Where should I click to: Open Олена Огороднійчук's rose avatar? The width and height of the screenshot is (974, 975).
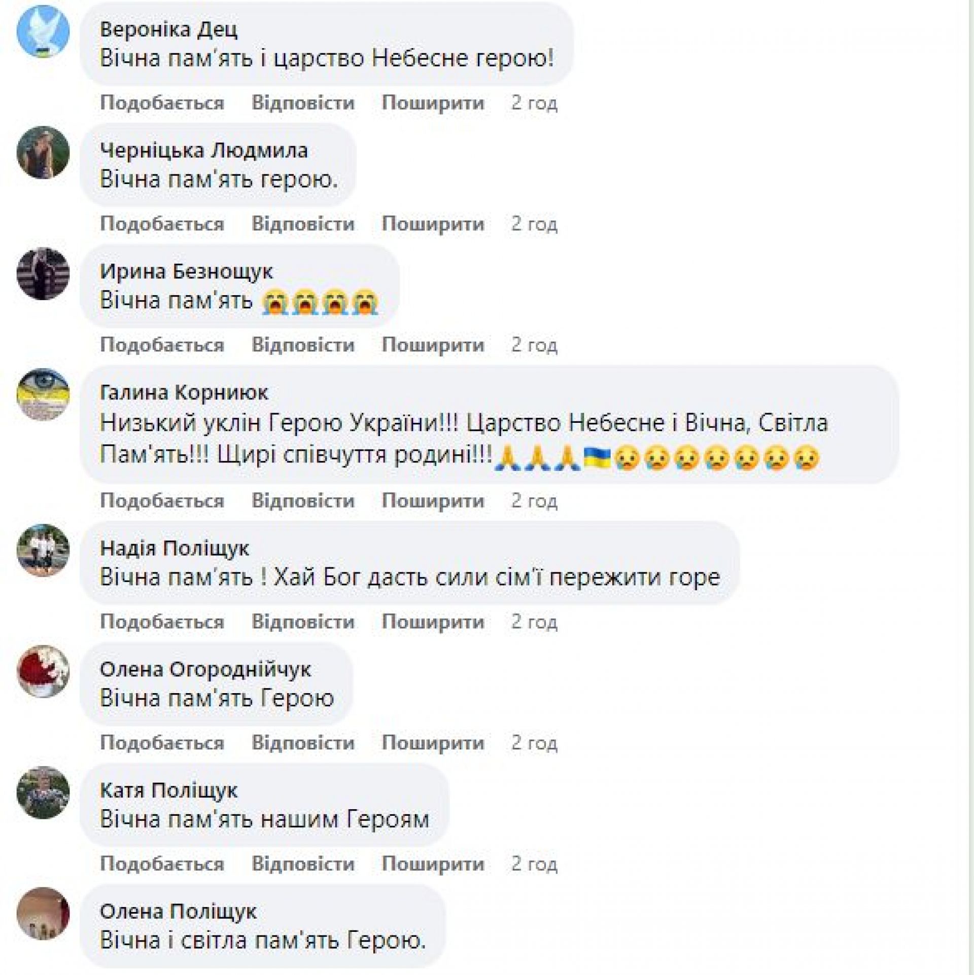pyautogui.click(x=43, y=671)
